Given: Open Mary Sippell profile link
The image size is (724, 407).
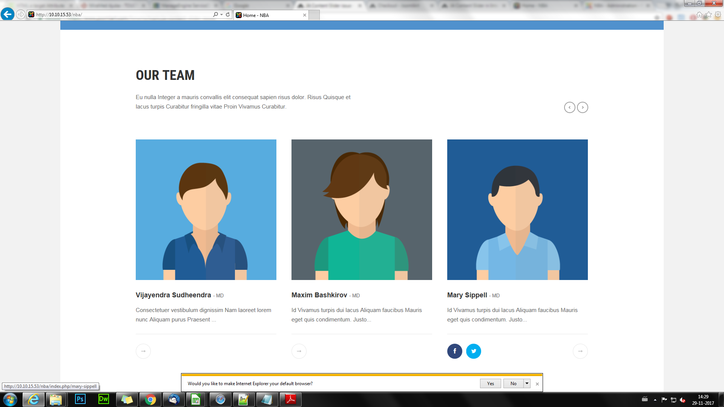Looking at the screenshot, I should pos(467,295).
